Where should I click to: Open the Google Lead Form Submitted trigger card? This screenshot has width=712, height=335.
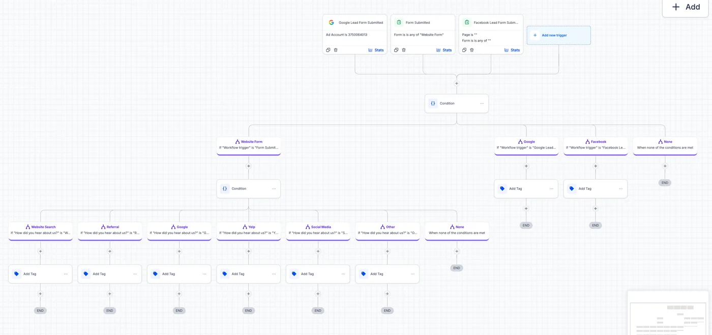pos(355,34)
